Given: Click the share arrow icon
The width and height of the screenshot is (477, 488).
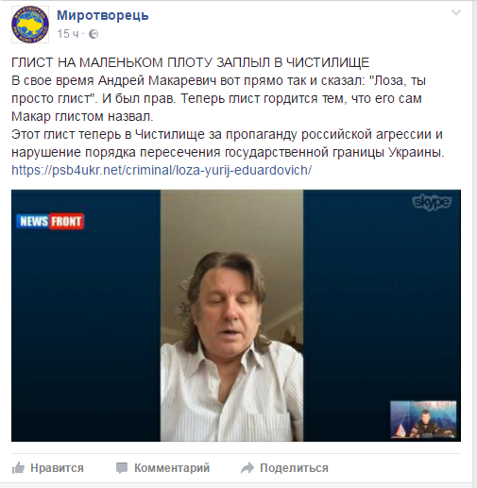Looking at the screenshot, I should tap(247, 468).
